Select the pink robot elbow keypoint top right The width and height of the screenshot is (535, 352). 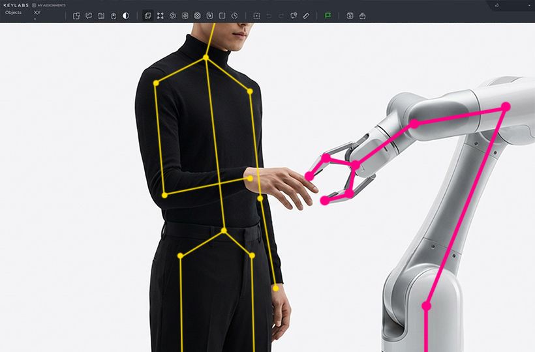point(506,107)
